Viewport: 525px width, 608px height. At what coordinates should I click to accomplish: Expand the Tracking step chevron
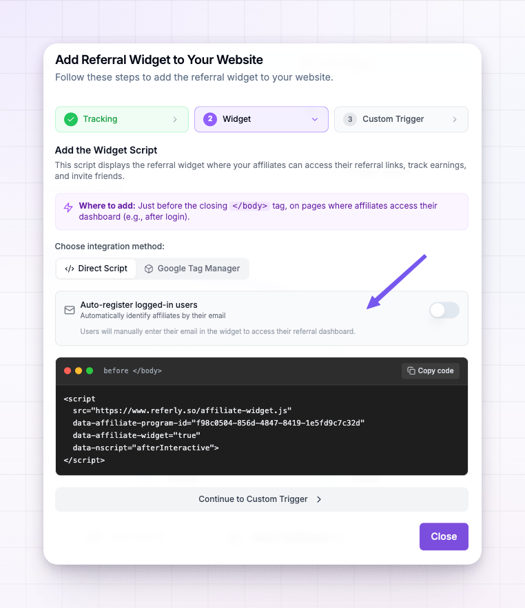[175, 119]
